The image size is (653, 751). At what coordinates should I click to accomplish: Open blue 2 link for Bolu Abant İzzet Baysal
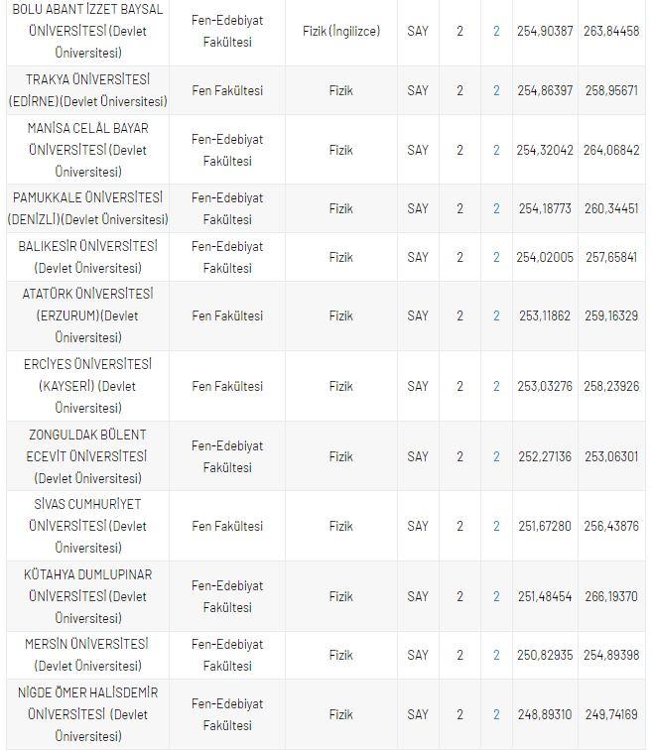496,32
